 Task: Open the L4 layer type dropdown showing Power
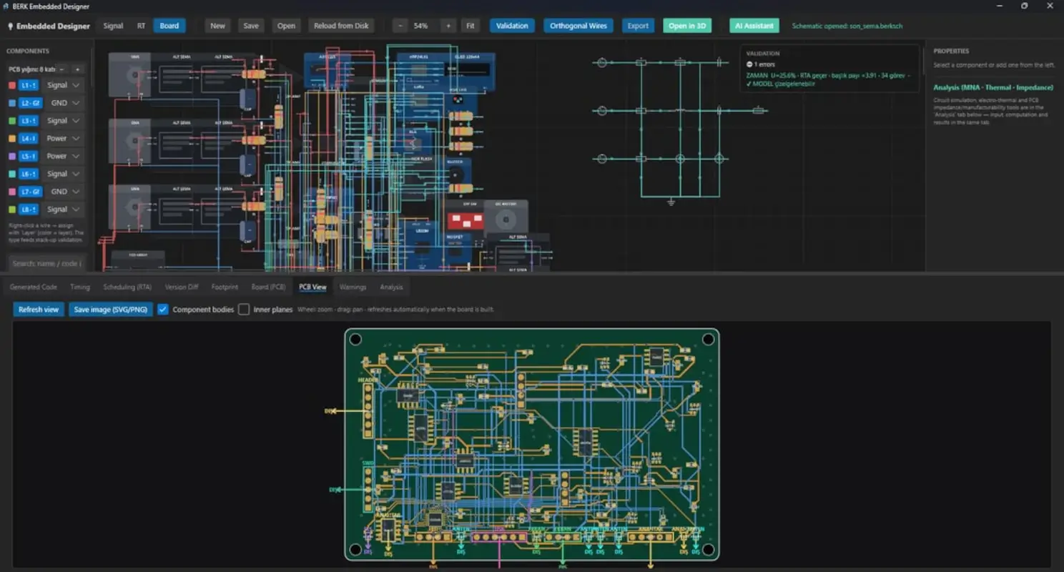coord(64,139)
